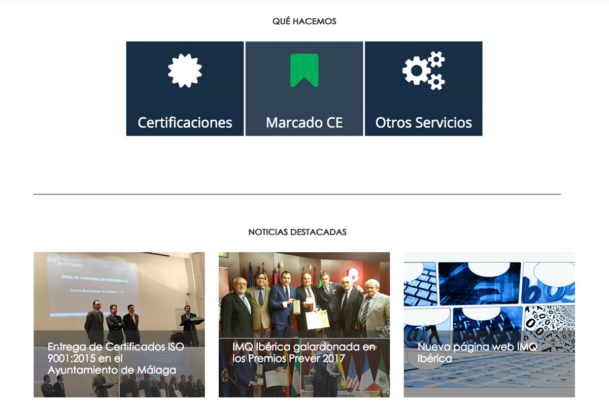Click the white seal badge icon for Certificaciones

185,71
